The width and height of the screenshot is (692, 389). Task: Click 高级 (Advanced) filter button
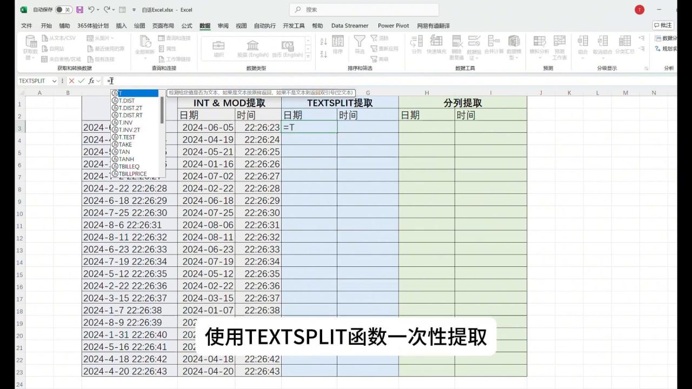pyautogui.click(x=380, y=59)
